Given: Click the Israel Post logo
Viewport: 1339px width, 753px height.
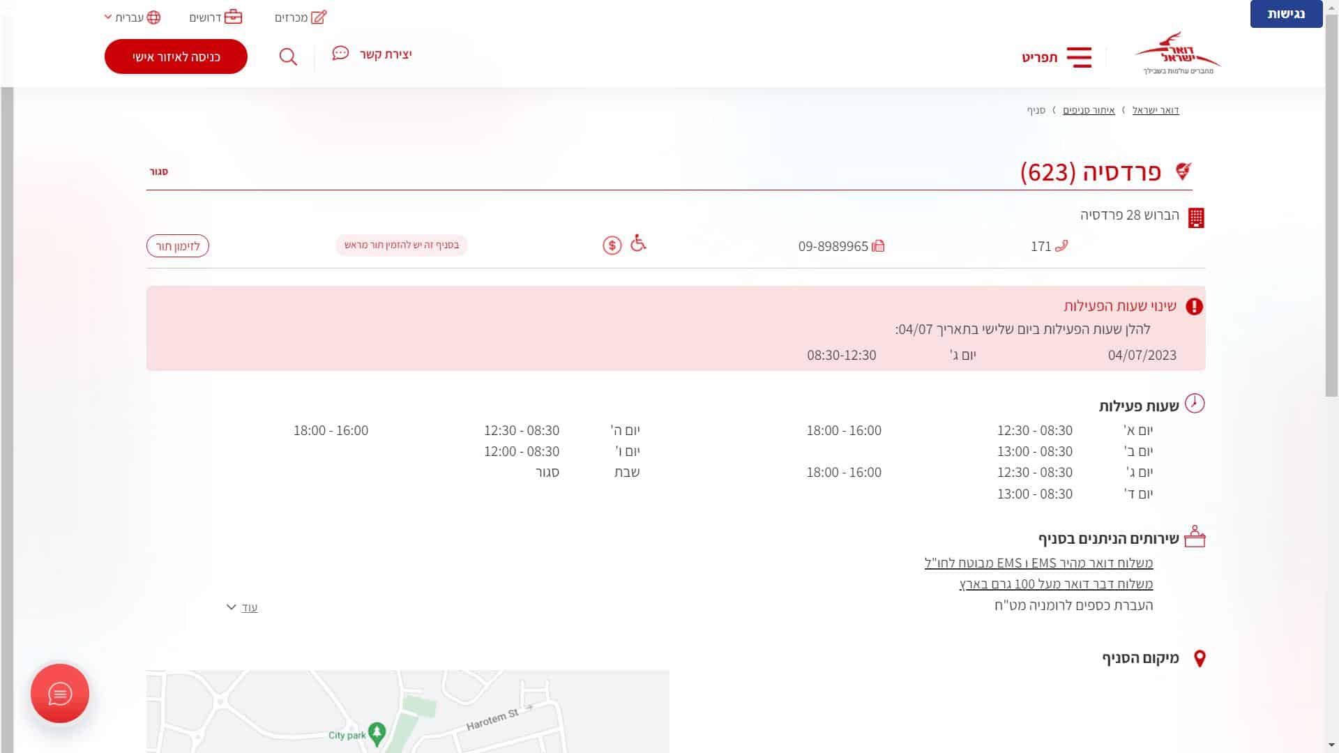Looking at the screenshot, I should (x=1178, y=54).
